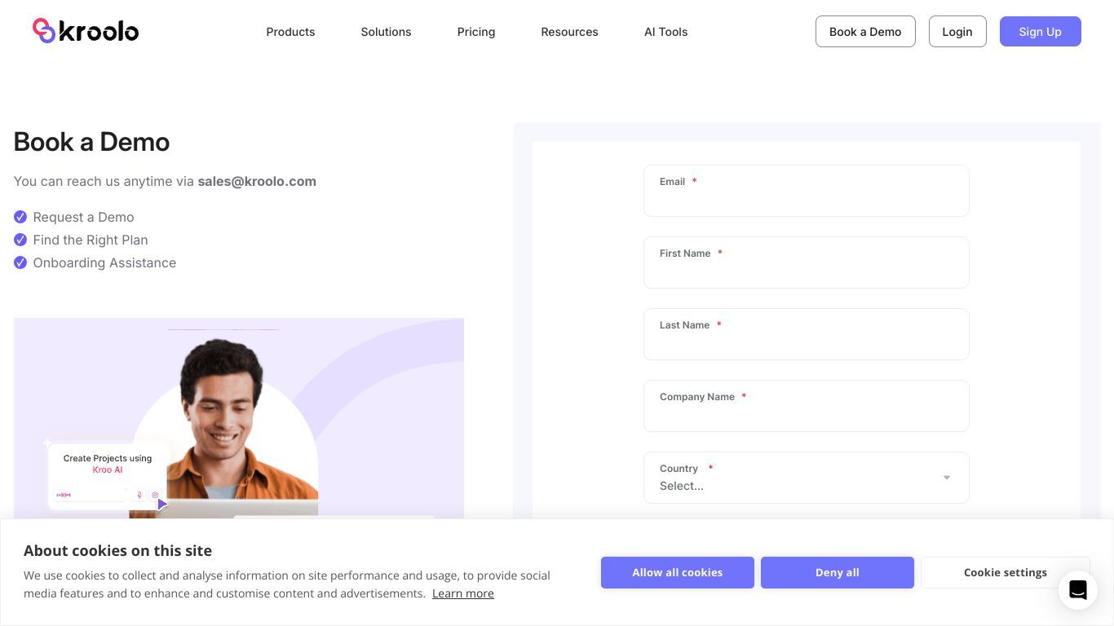Focus the Company Name field
Viewport: 1114px width, 626px height.
pos(807,406)
